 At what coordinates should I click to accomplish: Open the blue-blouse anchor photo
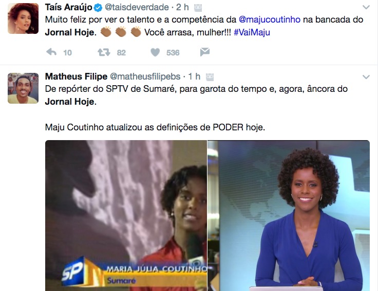pos(289,216)
